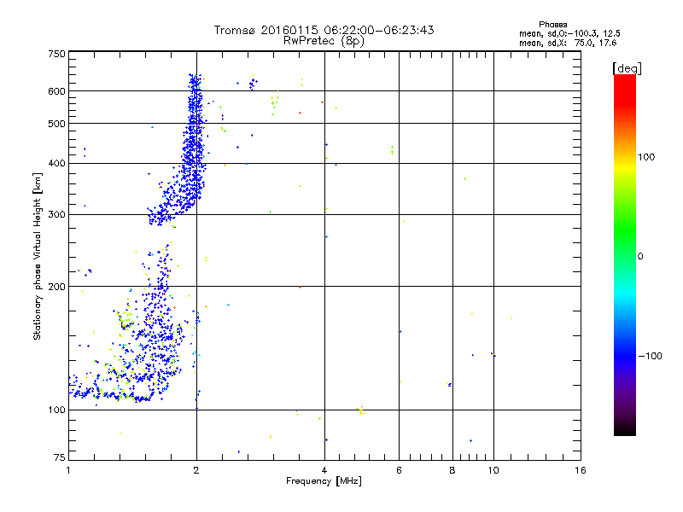683x512 pixels.
Task: Click the y-axis tick label '400'
Action: click(56, 164)
